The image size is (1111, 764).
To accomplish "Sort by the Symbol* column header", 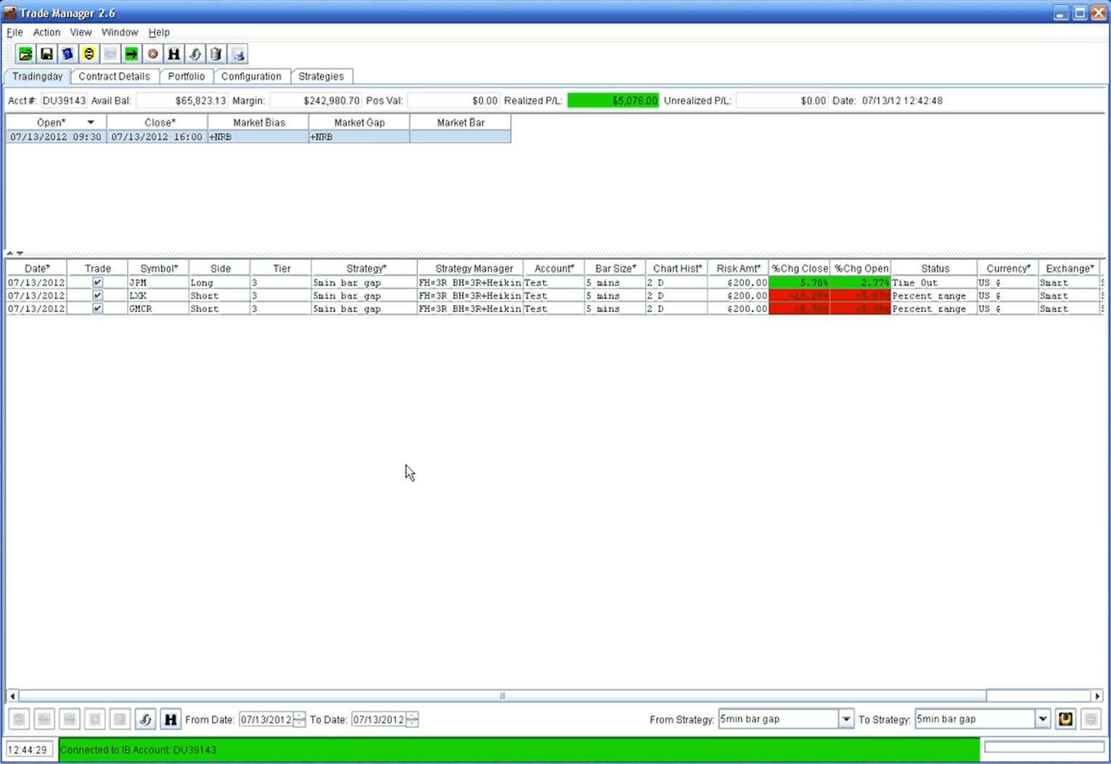I will tap(159, 268).
